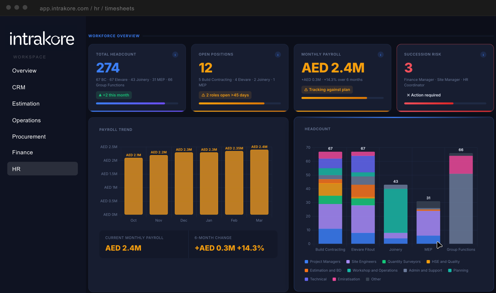496x293 pixels.
Task: Click the WORKFORCE OVERVIEW heading
Action: tap(114, 36)
